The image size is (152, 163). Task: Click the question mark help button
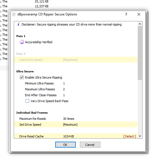[126, 14]
